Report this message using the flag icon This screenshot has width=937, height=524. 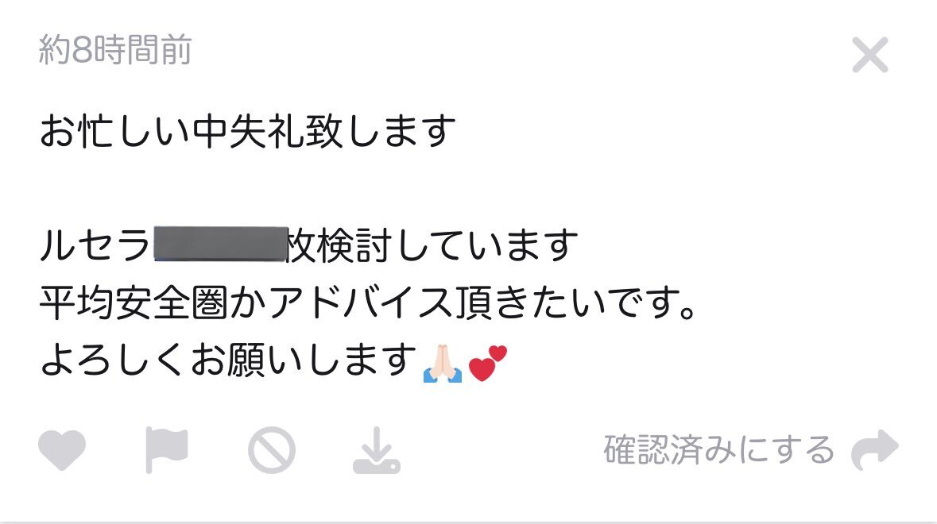166,450
